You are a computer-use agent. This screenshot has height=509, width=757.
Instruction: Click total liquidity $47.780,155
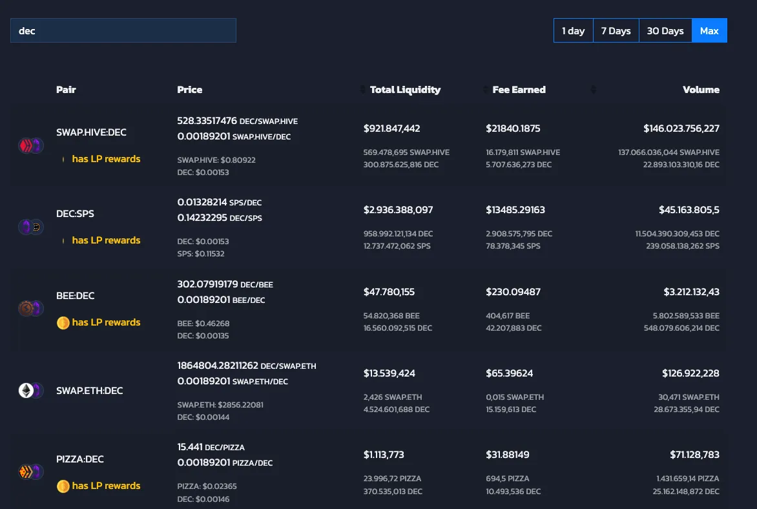[389, 292]
